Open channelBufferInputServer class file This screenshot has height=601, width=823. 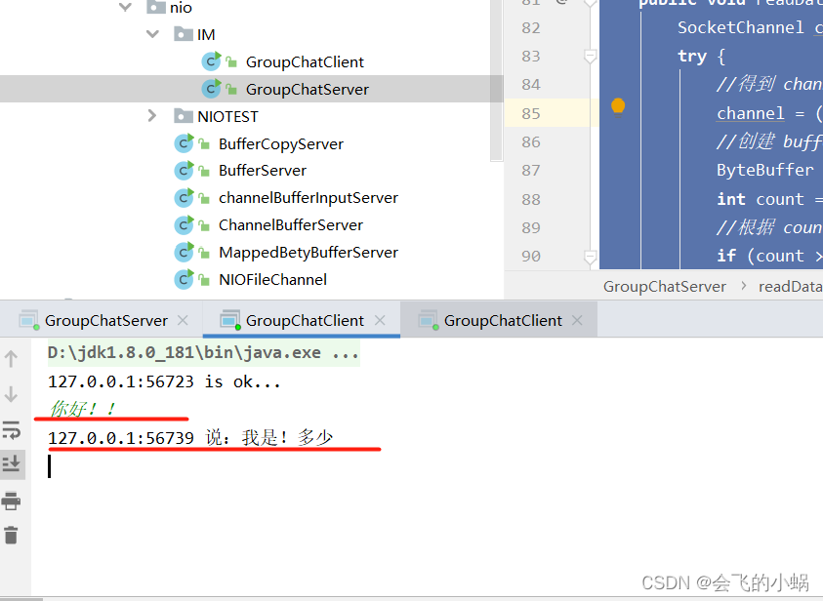[309, 198]
